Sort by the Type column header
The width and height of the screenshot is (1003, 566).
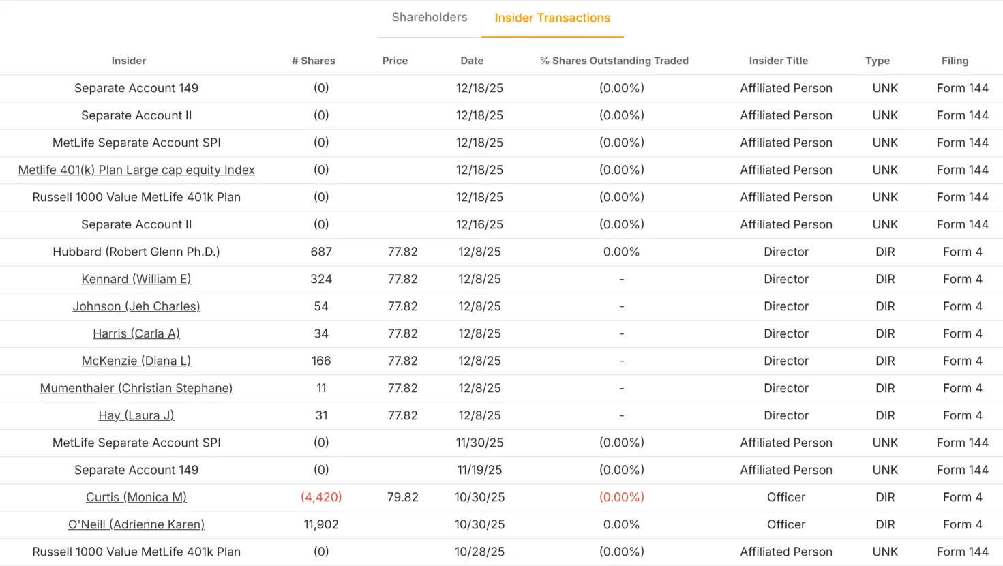pyautogui.click(x=878, y=61)
